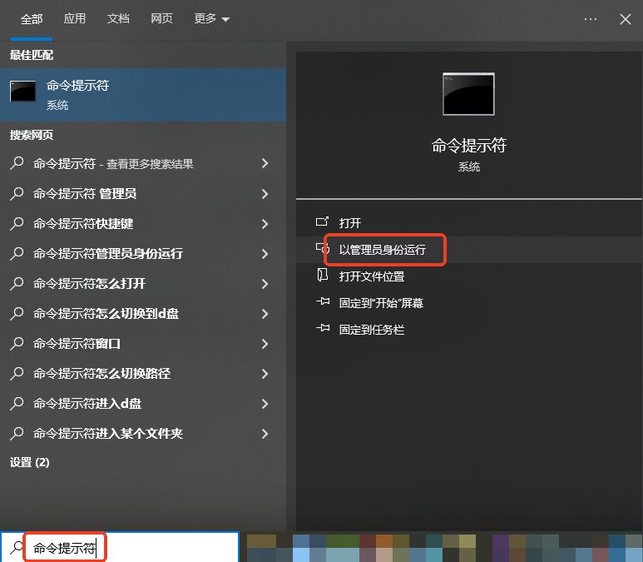
Task: Expand arrow next to 命令提示符快捷键
Action: (265, 224)
